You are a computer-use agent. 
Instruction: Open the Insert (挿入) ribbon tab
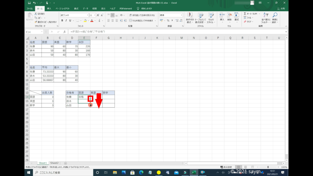(49, 9)
